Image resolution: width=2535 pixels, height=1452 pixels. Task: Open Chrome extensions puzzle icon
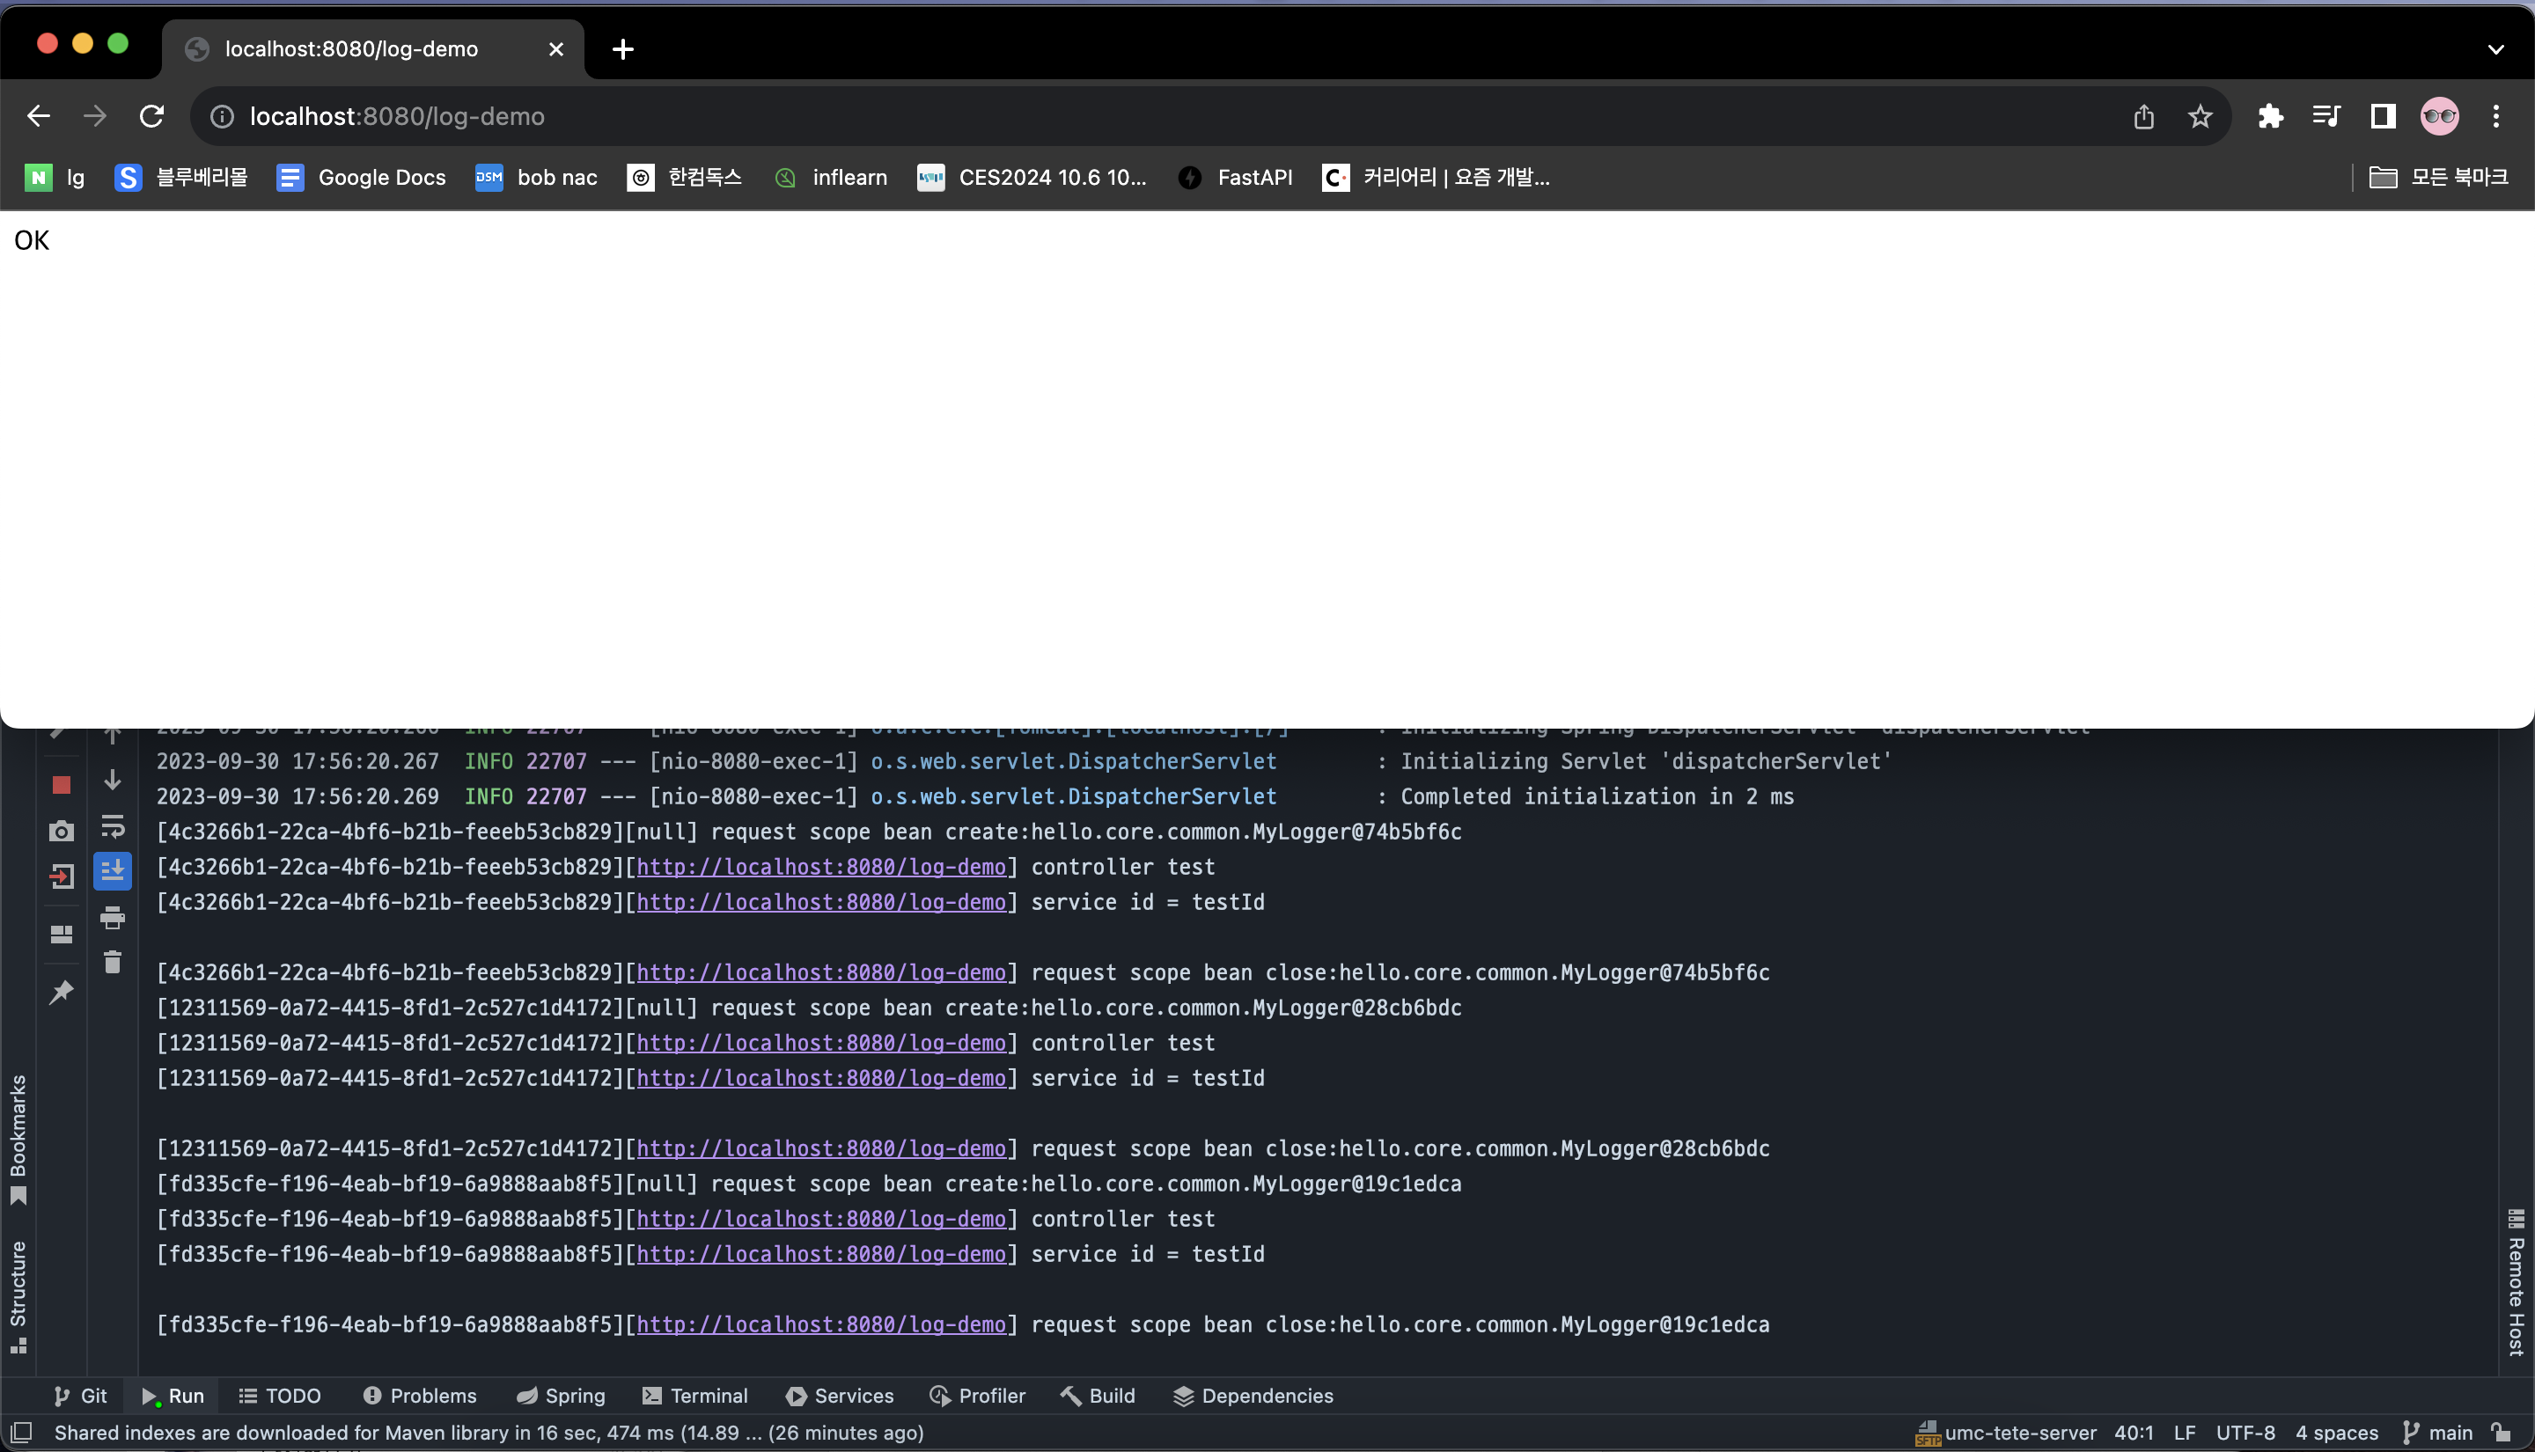[x=2271, y=117]
